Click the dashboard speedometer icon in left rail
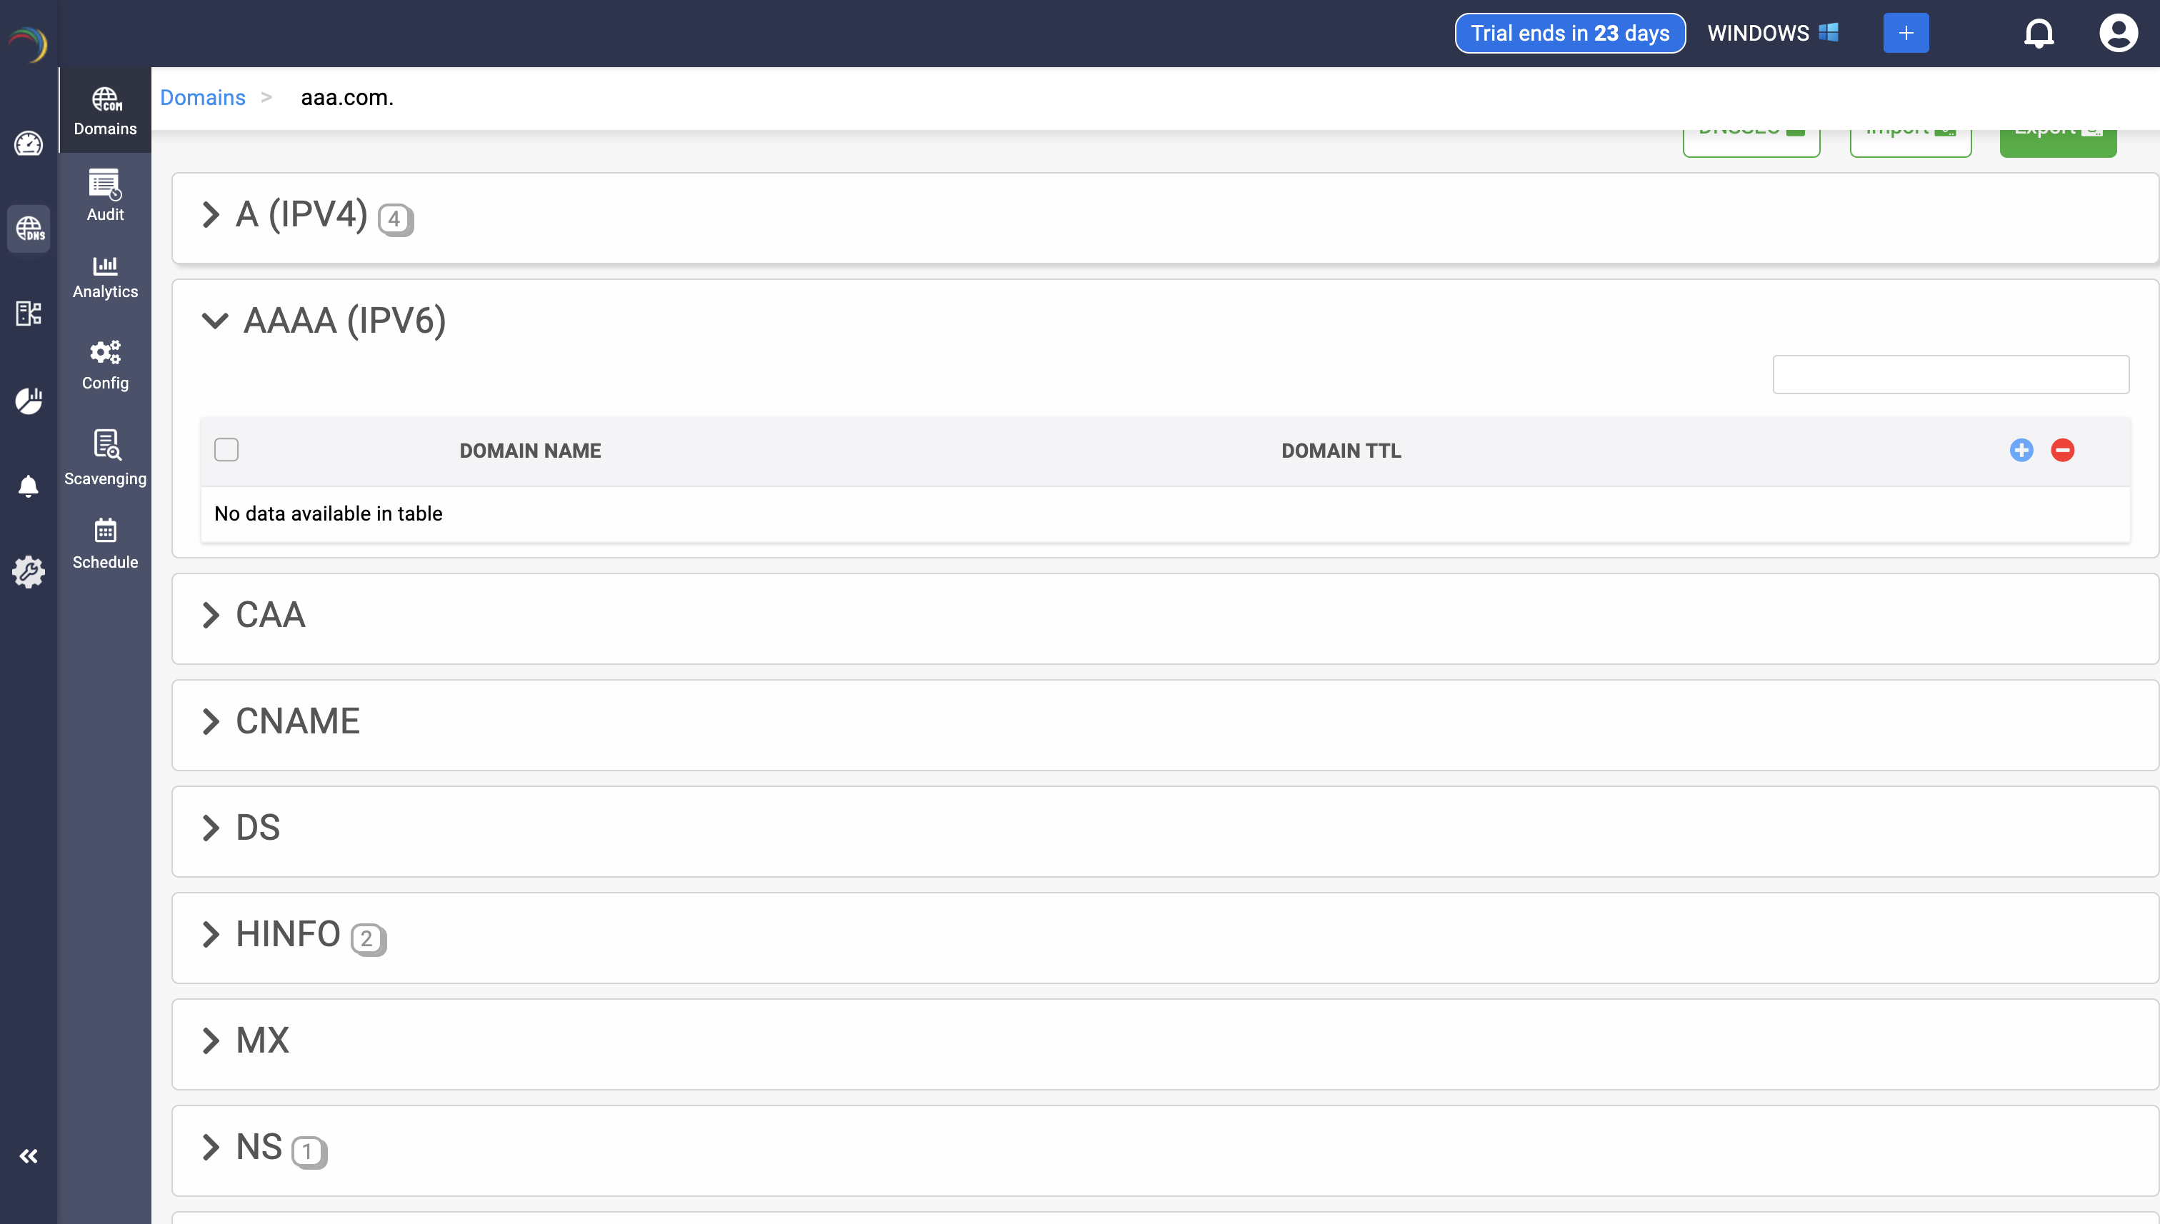2160x1224 pixels. tap(29, 143)
